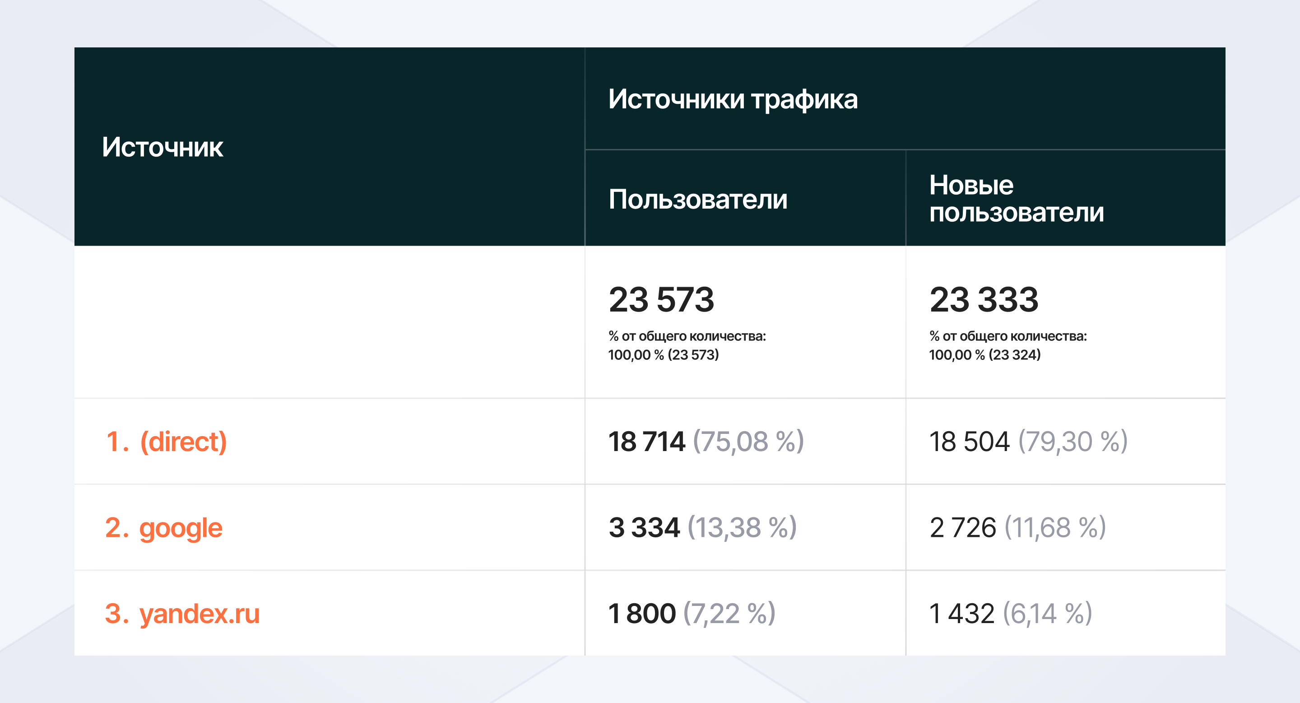The height and width of the screenshot is (703, 1300).
Task: Select total users value 23 573
Action: [x=661, y=299]
